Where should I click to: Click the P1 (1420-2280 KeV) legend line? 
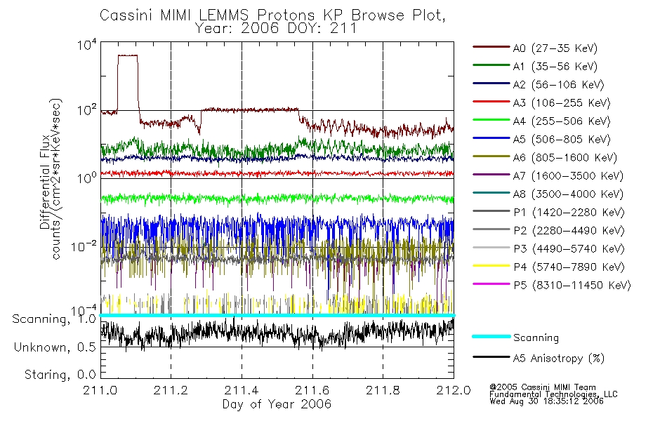[x=491, y=211]
